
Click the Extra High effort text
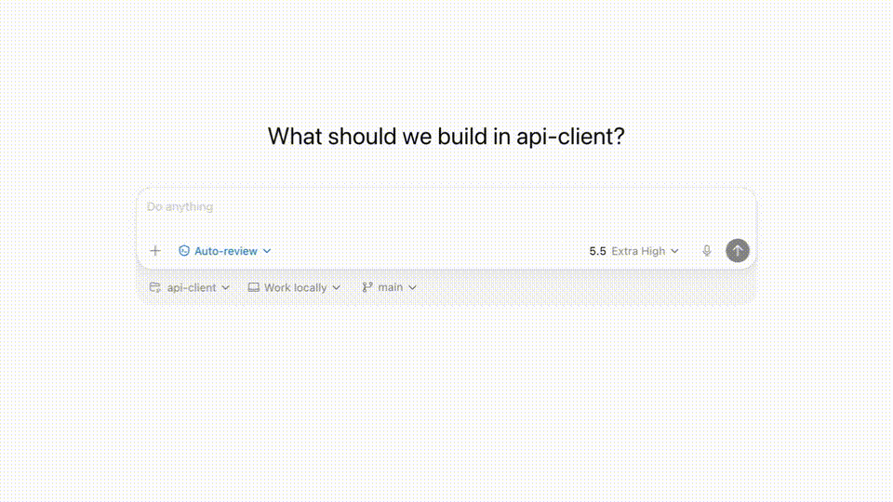[638, 251]
